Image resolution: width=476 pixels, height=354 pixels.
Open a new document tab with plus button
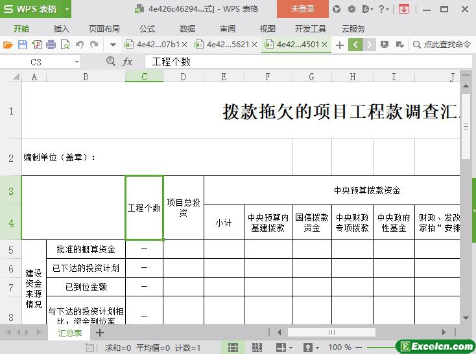tap(339, 45)
